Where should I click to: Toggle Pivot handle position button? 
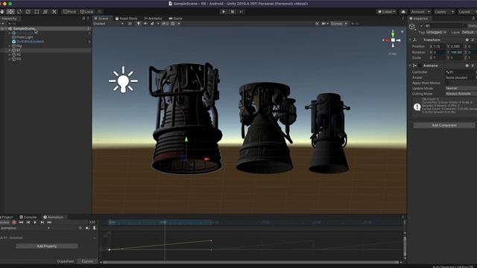(x=69, y=12)
